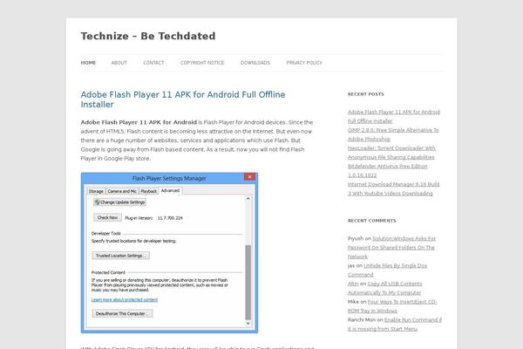This screenshot has height=349, width=523.
Task: Open recent post Internet Download Manager 6.16
Action: [394, 188]
